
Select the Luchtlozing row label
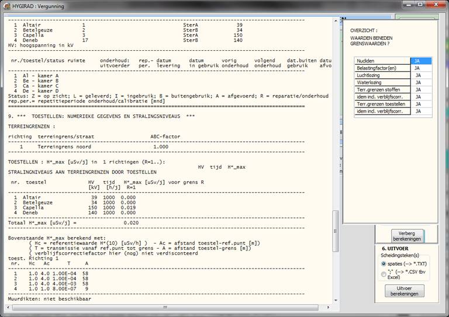coord(382,75)
